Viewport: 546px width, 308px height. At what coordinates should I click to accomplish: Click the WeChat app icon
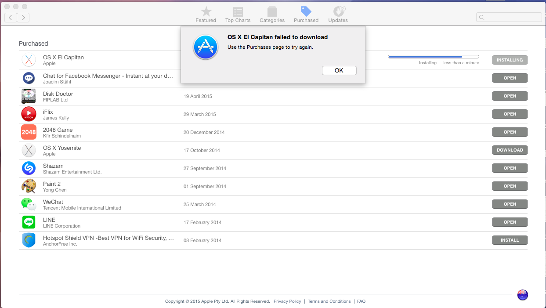click(29, 204)
